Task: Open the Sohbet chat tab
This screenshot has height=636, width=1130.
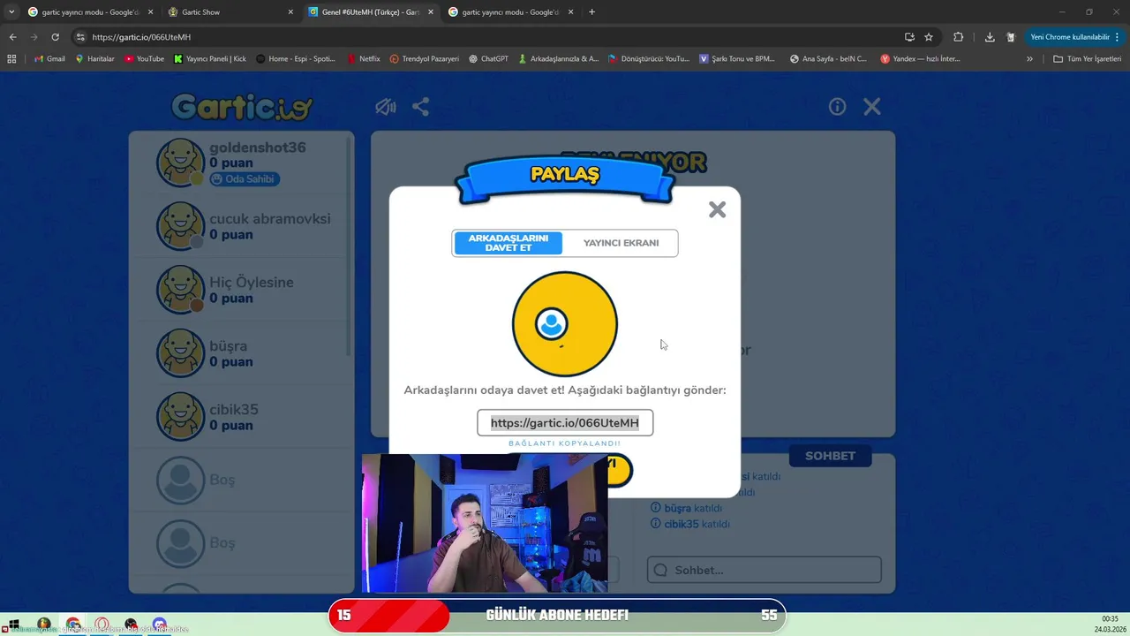Action: 830,456
